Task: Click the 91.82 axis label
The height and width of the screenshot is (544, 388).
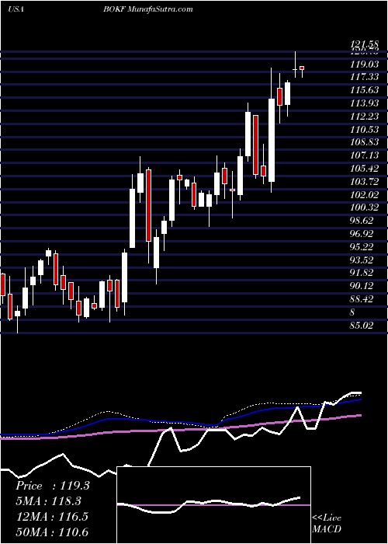Action: click(362, 274)
